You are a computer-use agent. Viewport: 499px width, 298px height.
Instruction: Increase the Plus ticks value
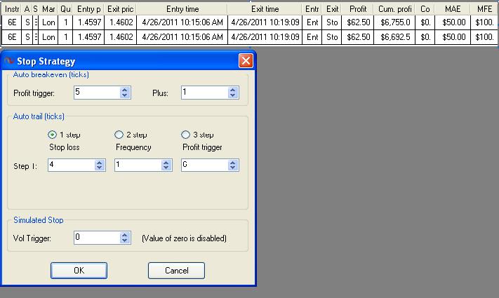pyautogui.click(x=232, y=90)
